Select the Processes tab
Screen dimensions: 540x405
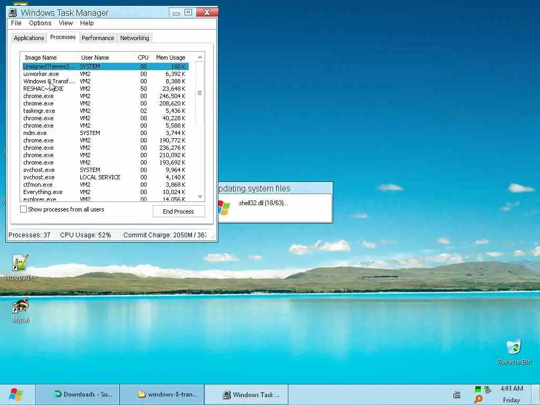pyautogui.click(x=63, y=37)
